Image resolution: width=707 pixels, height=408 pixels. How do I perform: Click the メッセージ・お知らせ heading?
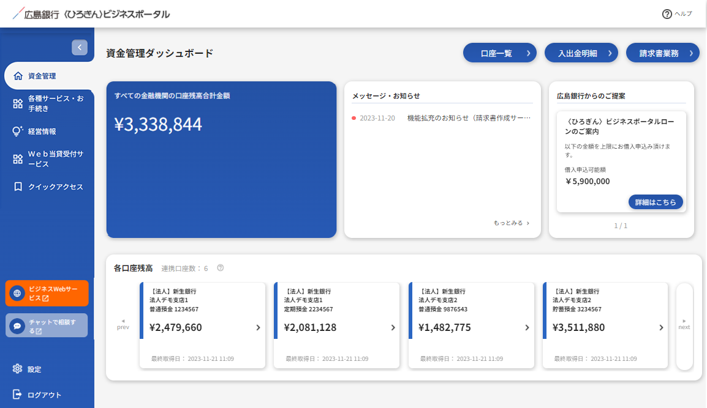pos(385,95)
